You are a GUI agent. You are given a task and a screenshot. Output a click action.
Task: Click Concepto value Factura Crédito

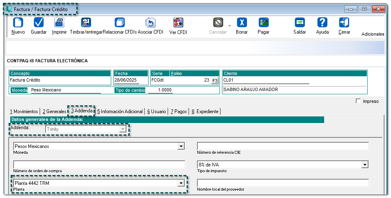click(25, 80)
